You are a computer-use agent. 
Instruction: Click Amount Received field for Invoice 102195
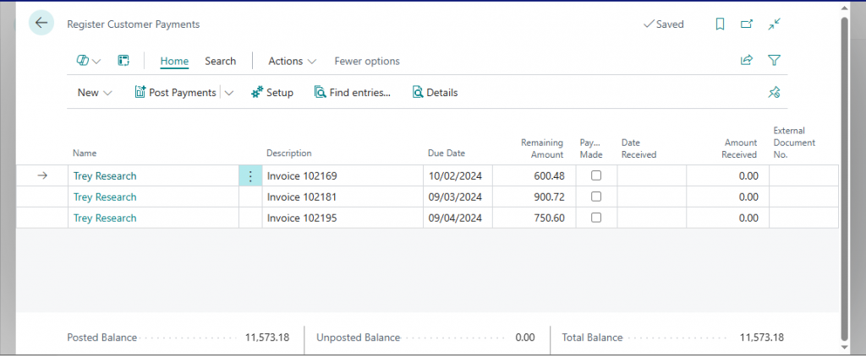727,218
